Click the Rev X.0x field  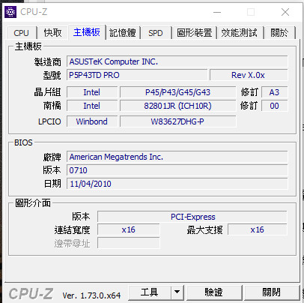point(249,75)
